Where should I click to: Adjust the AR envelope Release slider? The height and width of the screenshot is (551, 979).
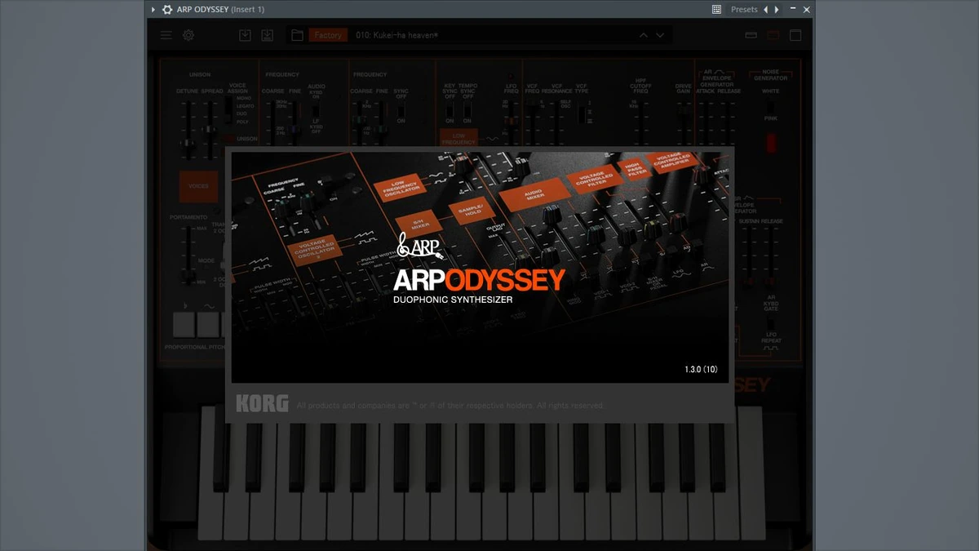[x=729, y=122]
